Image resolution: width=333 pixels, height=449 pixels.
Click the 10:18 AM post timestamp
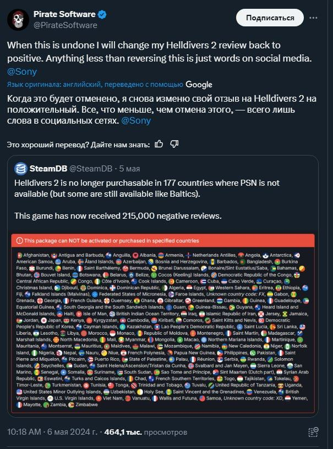24,432
